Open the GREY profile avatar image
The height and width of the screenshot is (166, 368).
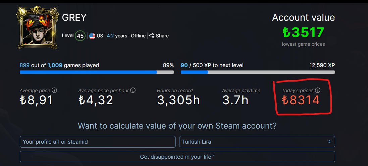38,27
